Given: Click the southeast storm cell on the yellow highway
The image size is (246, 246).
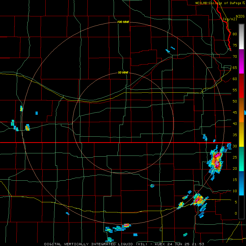Looking at the screenshot, I should 198,200.
